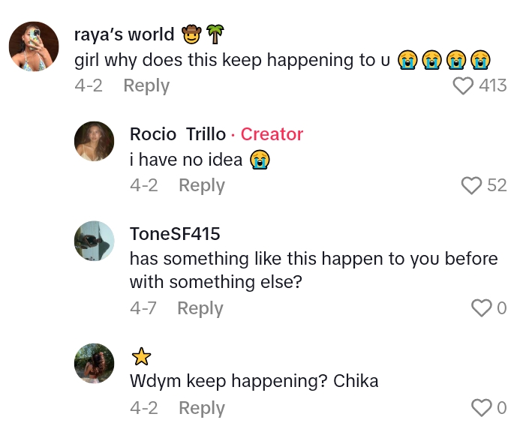
Task: View ToneSF415's profile photo
Action: 95,241
